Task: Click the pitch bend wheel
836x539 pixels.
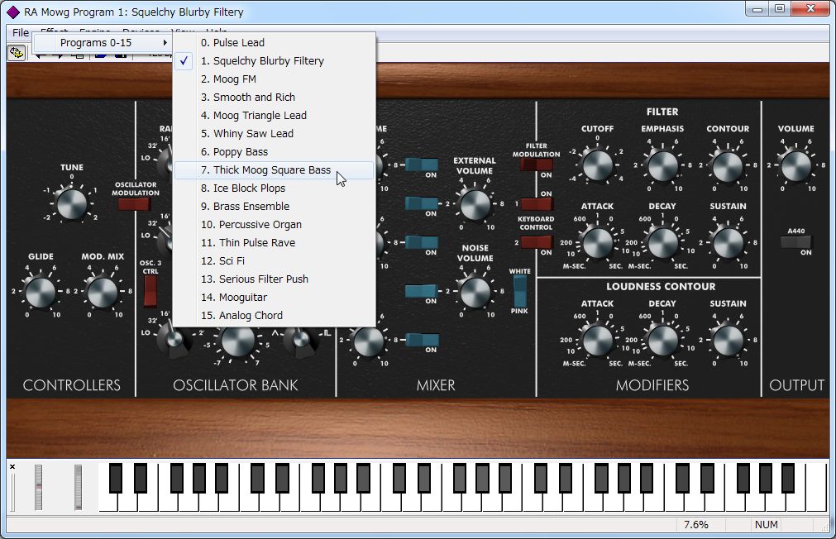Action: tap(38, 487)
